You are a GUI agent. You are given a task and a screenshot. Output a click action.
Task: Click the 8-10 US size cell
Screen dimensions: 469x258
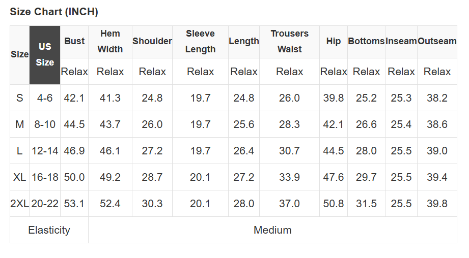tap(45, 124)
